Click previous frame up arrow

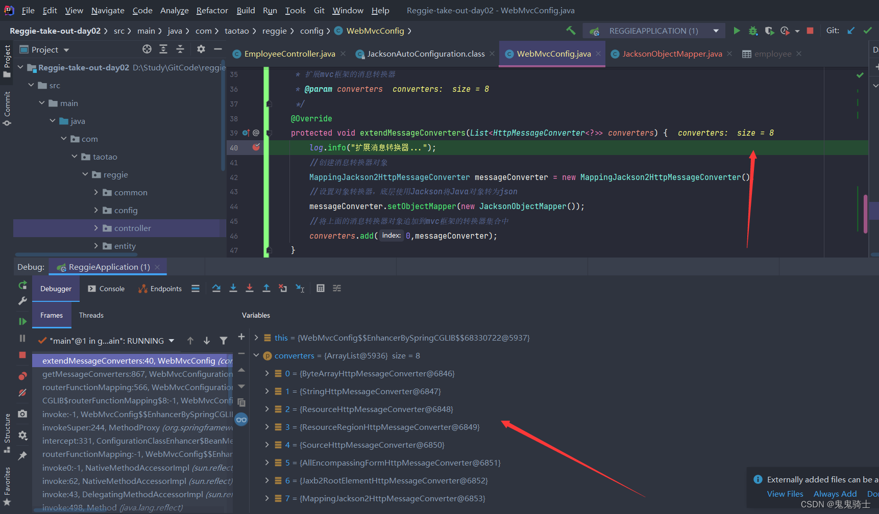[190, 341]
